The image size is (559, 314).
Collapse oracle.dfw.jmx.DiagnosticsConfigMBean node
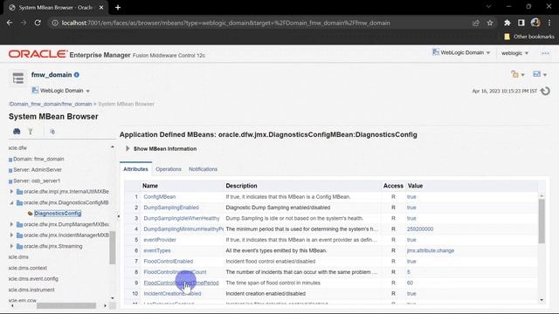(x=11, y=202)
